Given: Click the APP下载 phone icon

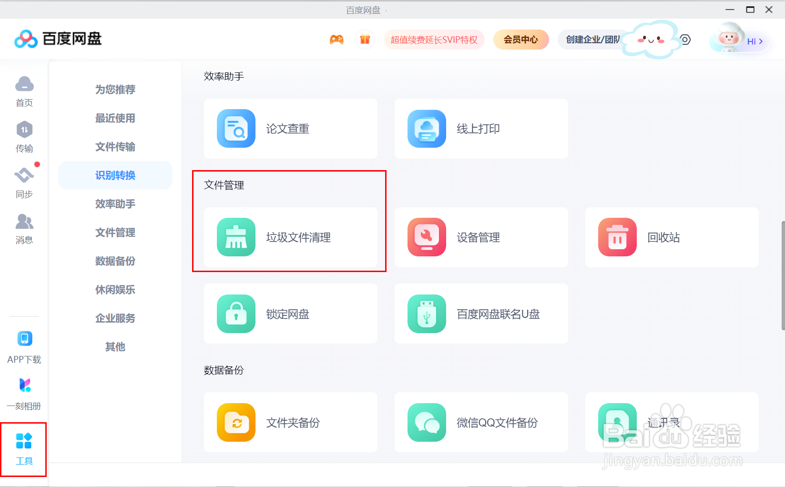Looking at the screenshot, I should [x=24, y=339].
